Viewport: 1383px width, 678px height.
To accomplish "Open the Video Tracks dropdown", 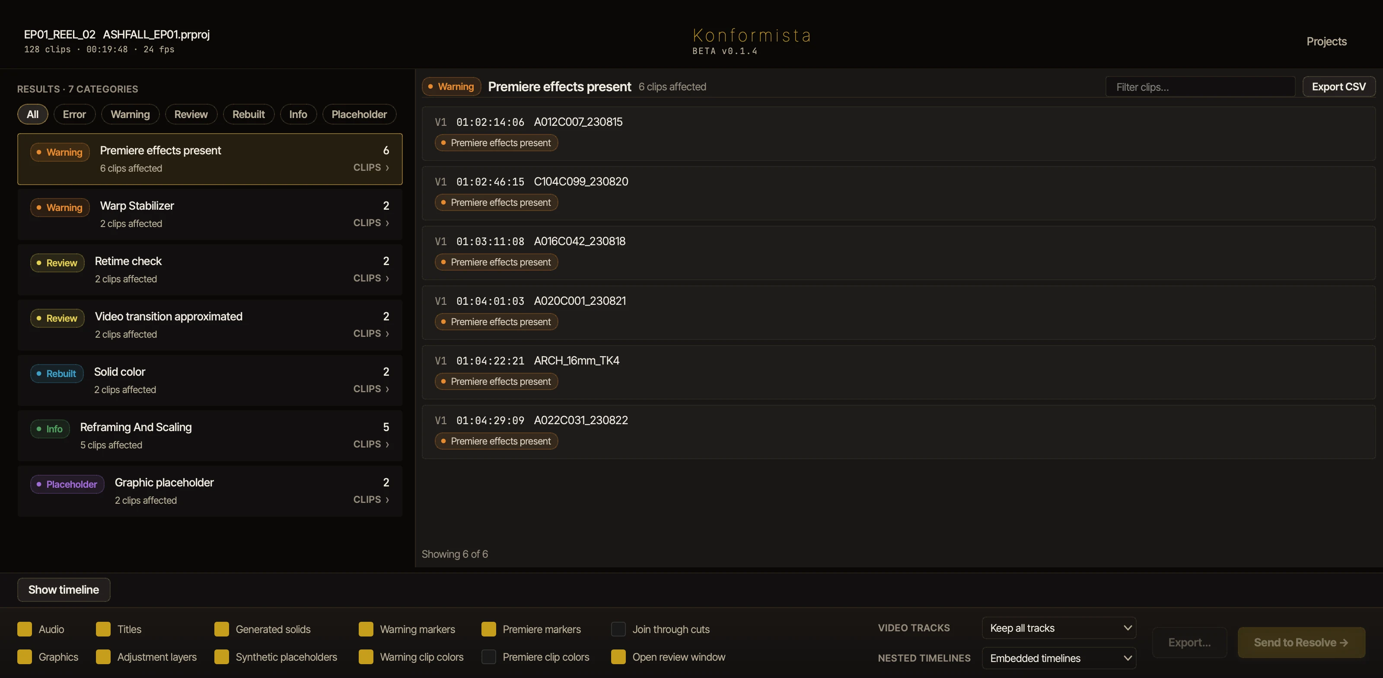I will (1059, 628).
